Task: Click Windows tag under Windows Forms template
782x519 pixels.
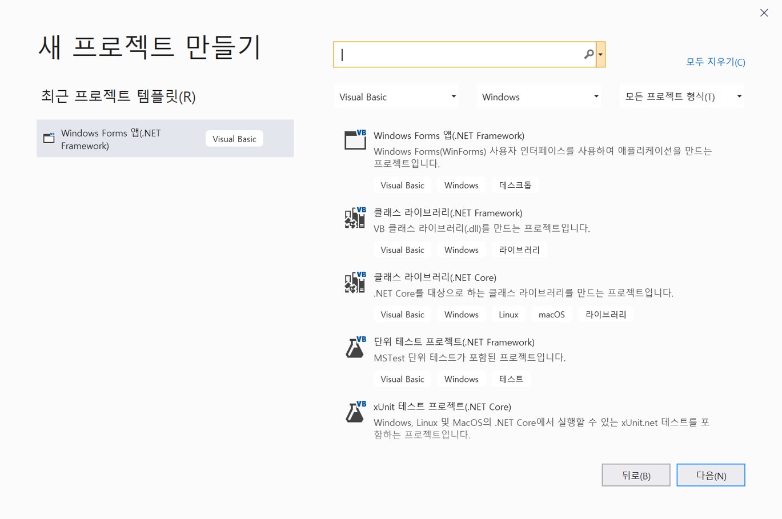Action: point(462,185)
